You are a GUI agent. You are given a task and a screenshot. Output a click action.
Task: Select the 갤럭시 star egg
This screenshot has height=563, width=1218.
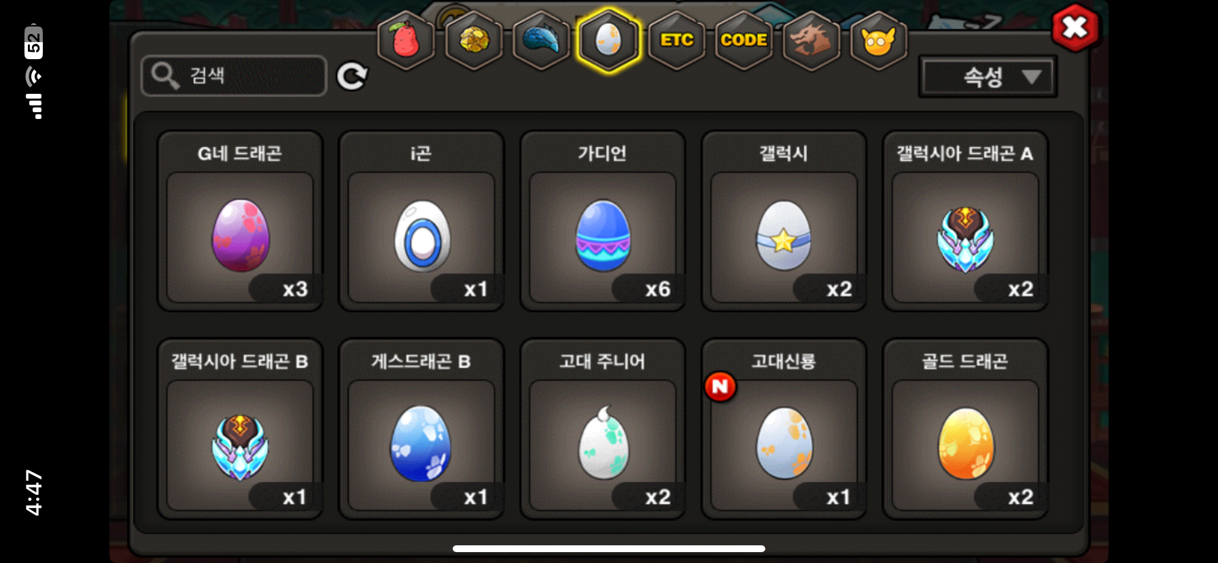784,221
